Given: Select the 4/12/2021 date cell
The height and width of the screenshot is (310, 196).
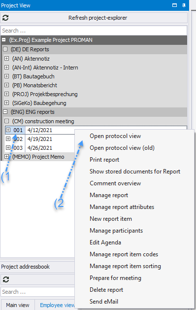Looking at the screenshot, I should pos(40,130).
